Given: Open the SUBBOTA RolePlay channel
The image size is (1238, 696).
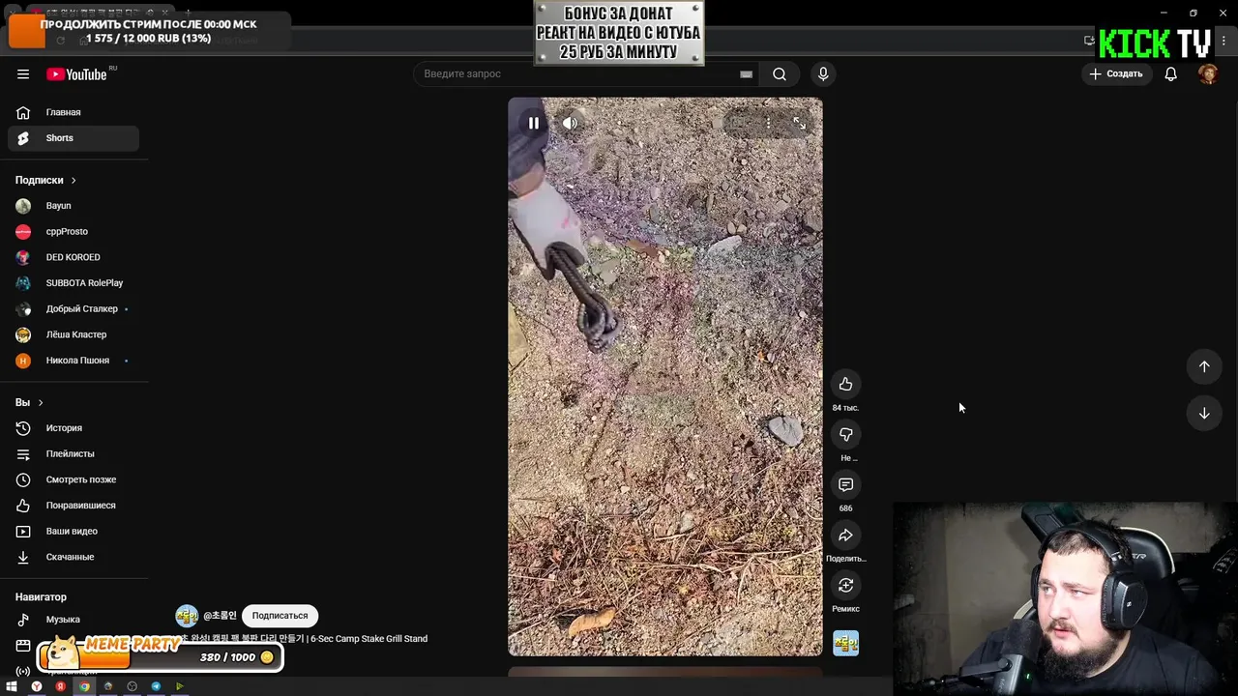Looking at the screenshot, I should coord(74,283).
